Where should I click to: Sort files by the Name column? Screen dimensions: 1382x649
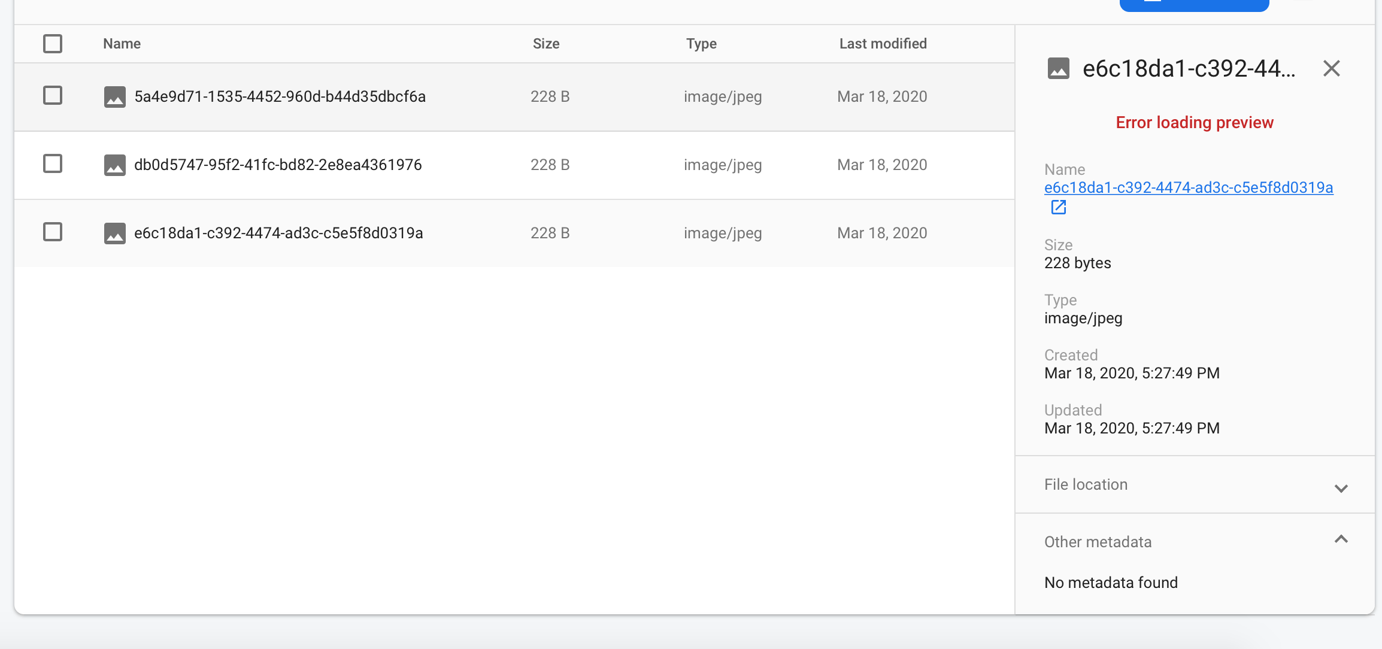122,43
